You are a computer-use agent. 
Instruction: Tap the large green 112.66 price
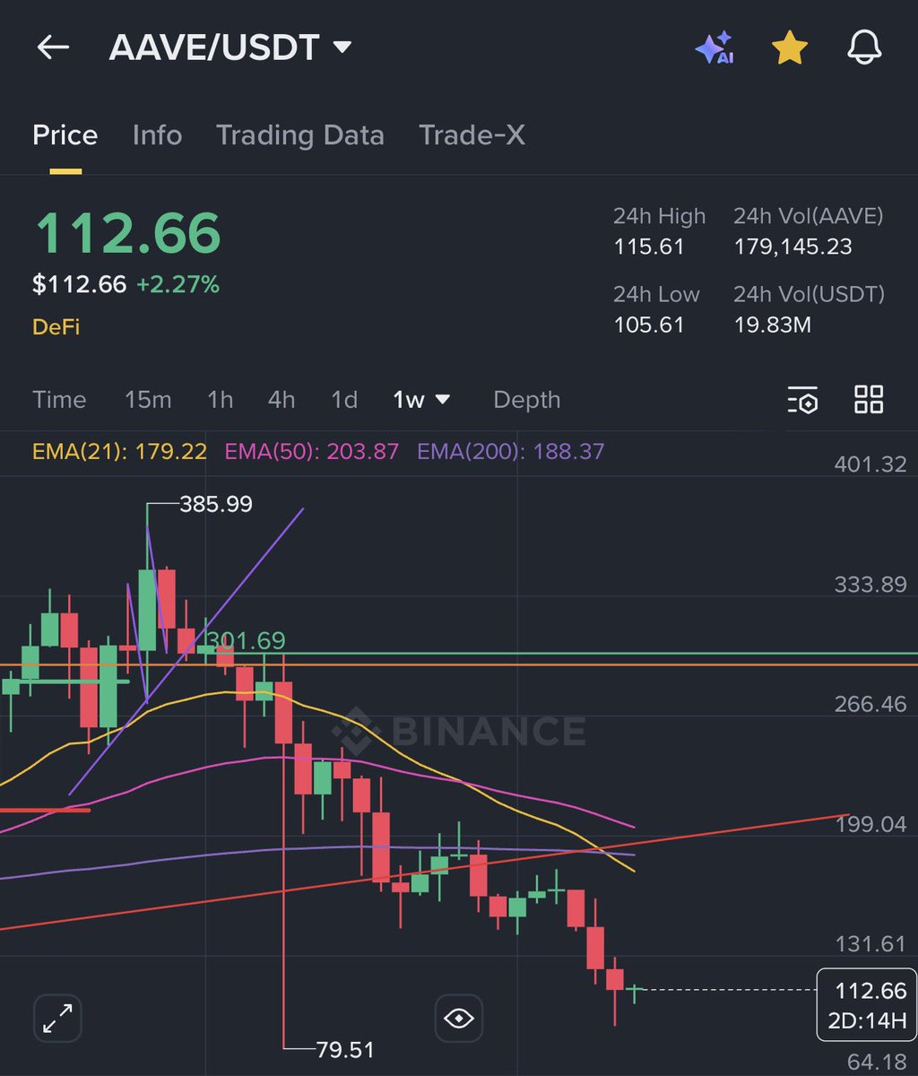(127, 233)
